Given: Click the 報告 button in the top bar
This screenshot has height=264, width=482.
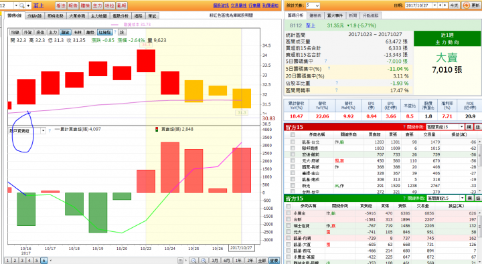Looking at the screenshot, I should (x=73, y=5).
